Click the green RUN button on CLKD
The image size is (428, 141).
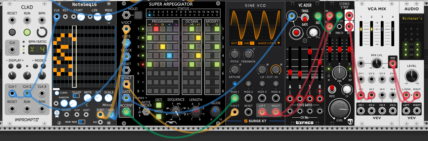[27, 32]
